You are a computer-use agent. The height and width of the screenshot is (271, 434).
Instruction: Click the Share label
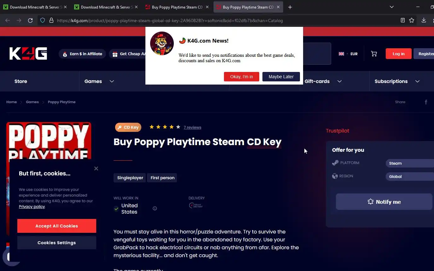[x=400, y=102]
